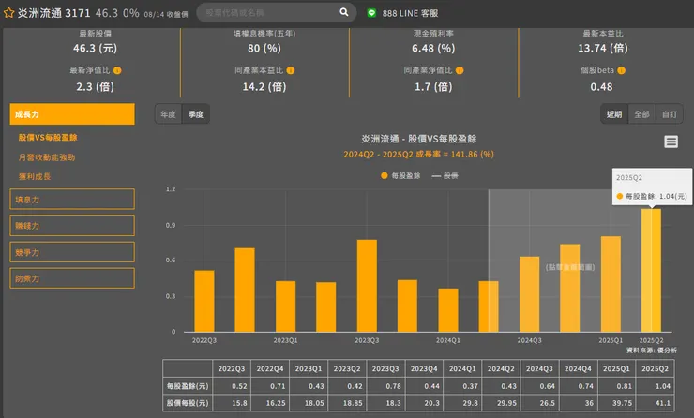Image resolution: width=694 pixels, height=418 pixels.
Task: Click the 2022Q3 table column header
Action: coord(232,368)
